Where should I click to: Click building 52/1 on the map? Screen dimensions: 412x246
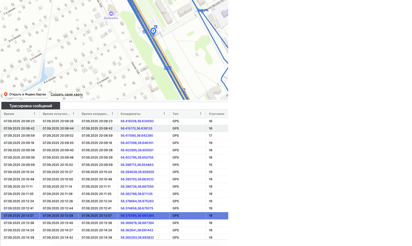click(x=164, y=13)
